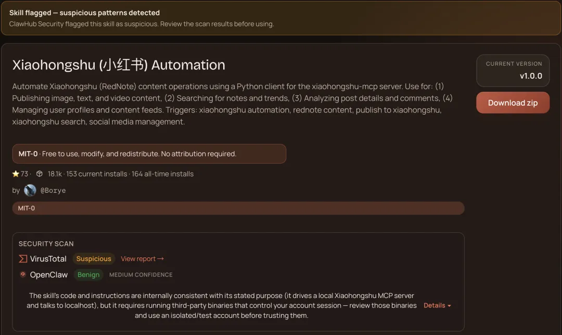Select the Benign OpenClaw badge
562x335 pixels.
[88, 275]
